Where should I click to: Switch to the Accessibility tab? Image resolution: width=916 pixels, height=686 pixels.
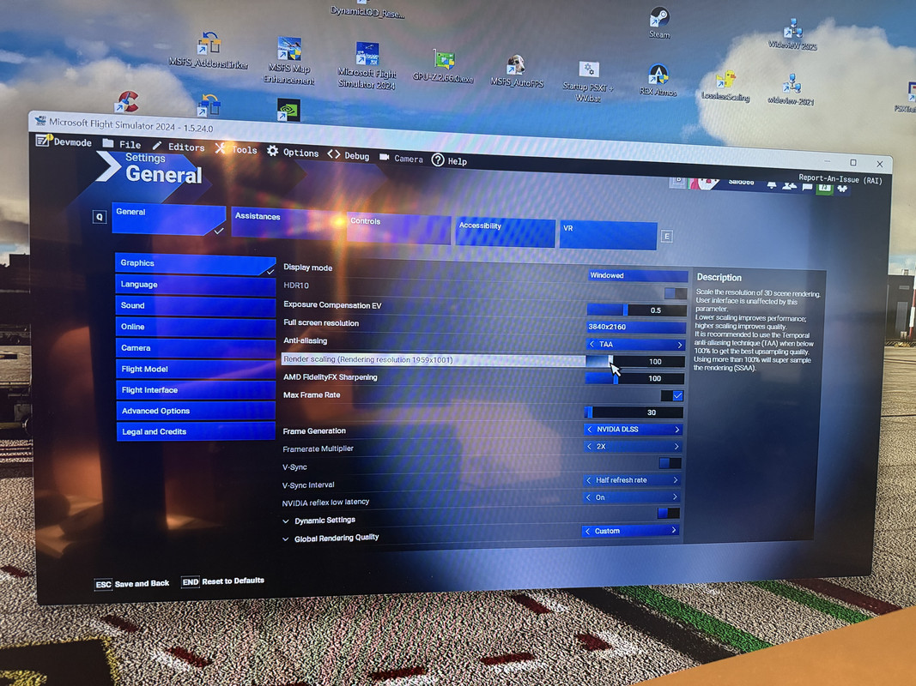506,232
